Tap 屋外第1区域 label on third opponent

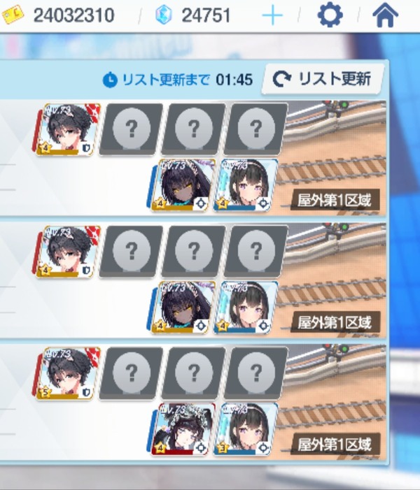(x=335, y=444)
